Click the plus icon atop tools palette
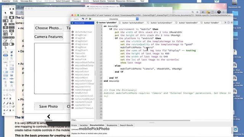This screenshot has width=244, height=137. click(x=10, y=9)
